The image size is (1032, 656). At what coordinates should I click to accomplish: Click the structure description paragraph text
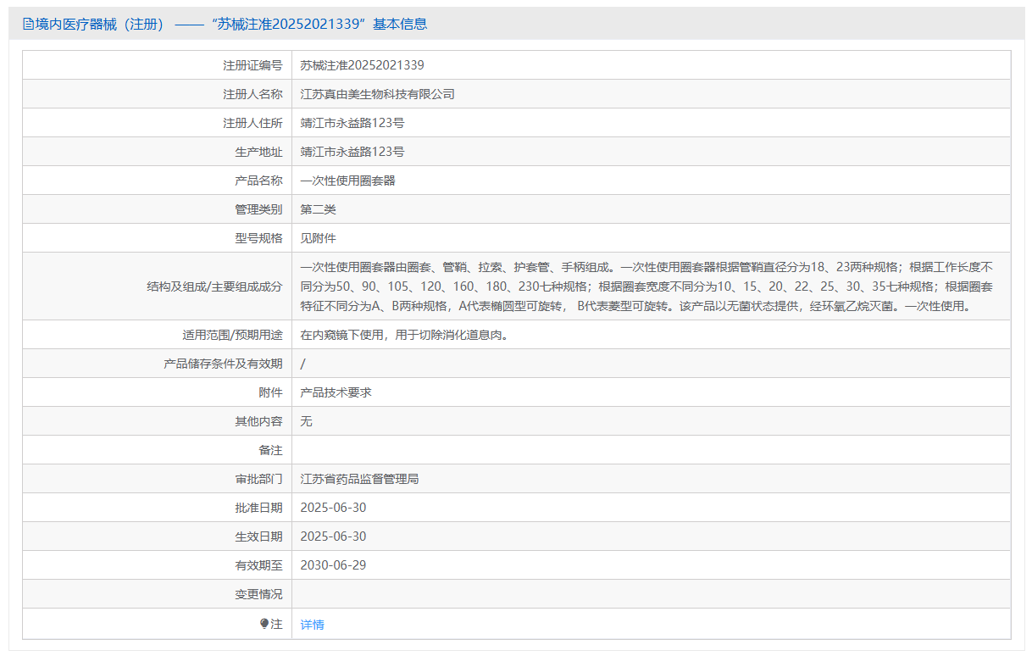point(646,286)
